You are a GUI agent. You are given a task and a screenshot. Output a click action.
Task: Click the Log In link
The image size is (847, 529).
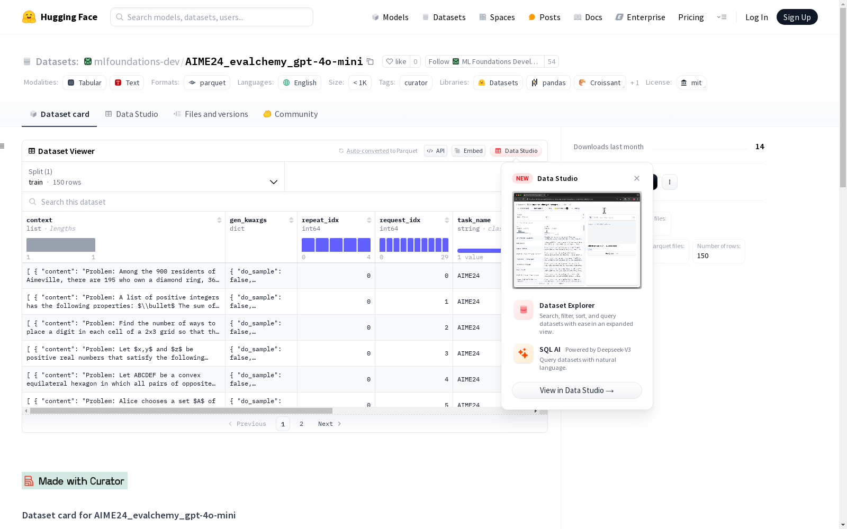756,17
